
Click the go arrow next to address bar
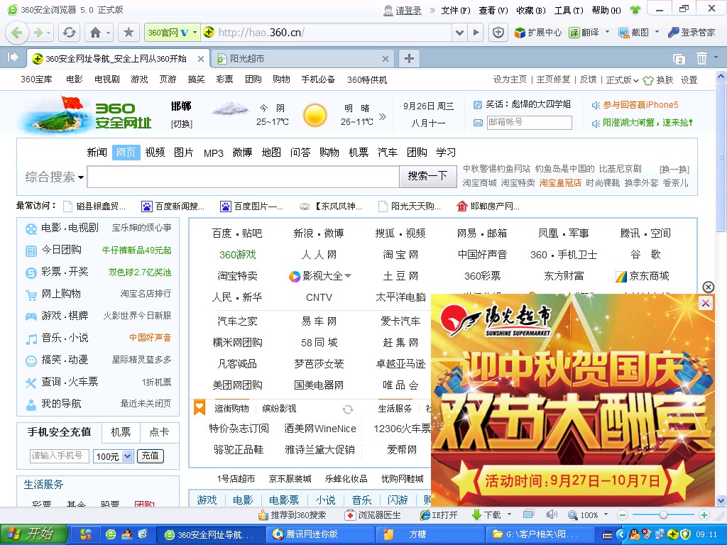[x=476, y=33]
